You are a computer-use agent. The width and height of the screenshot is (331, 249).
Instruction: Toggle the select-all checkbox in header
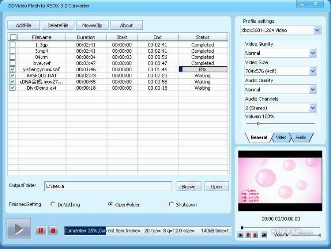pos(13,37)
